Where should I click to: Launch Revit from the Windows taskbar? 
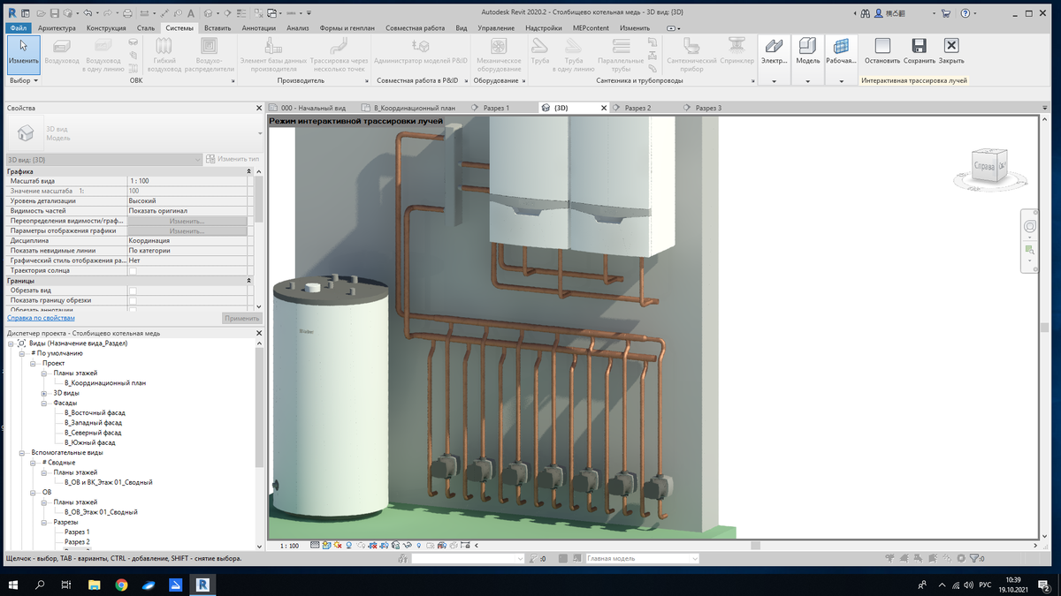pos(202,585)
